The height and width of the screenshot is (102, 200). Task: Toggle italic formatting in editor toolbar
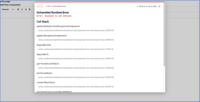click(x=22, y=9)
